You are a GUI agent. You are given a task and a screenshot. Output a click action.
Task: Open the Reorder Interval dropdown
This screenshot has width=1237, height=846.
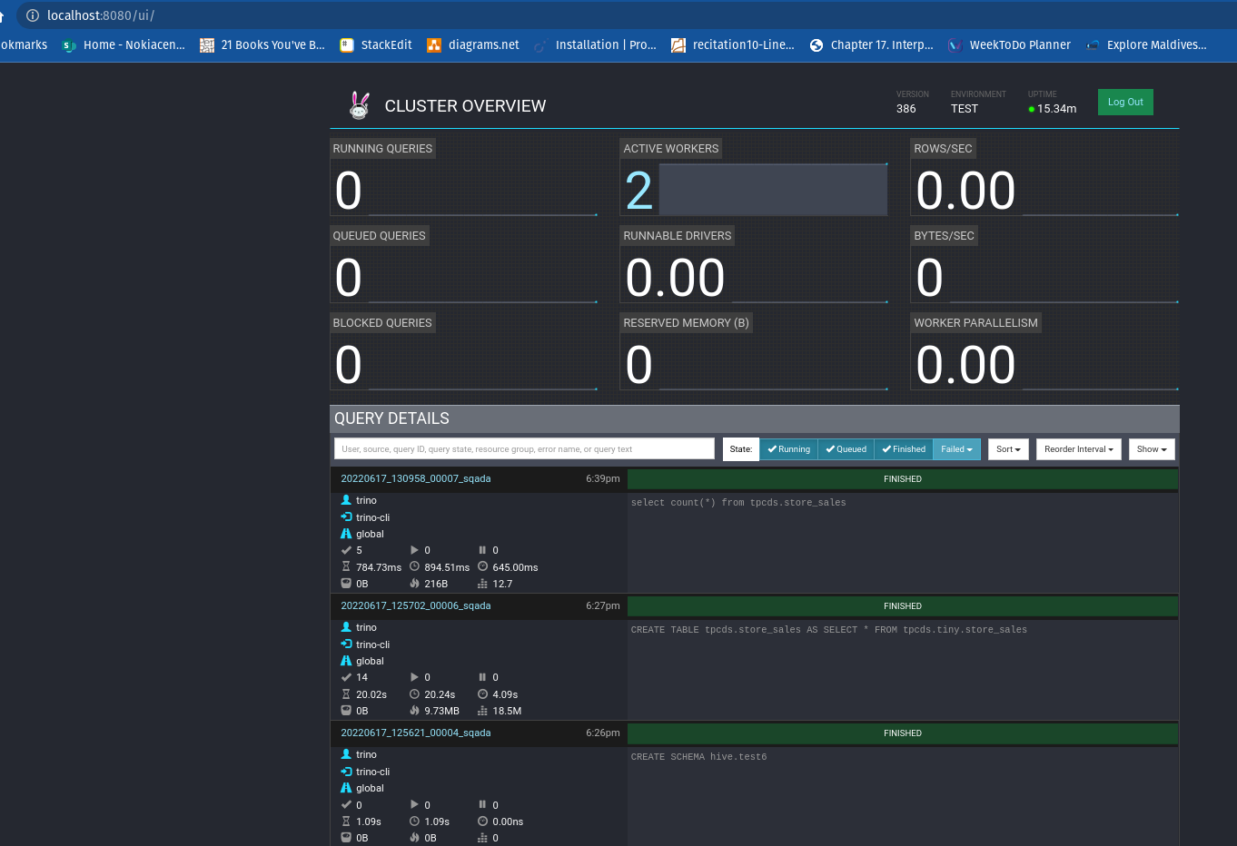tap(1078, 449)
